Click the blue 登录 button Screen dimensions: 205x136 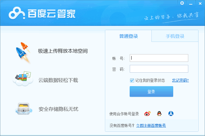(x=151, y=91)
